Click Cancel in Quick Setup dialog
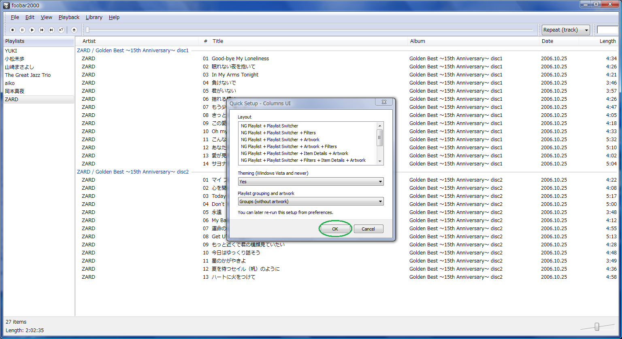The height and width of the screenshot is (339, 622). point(368,229)
